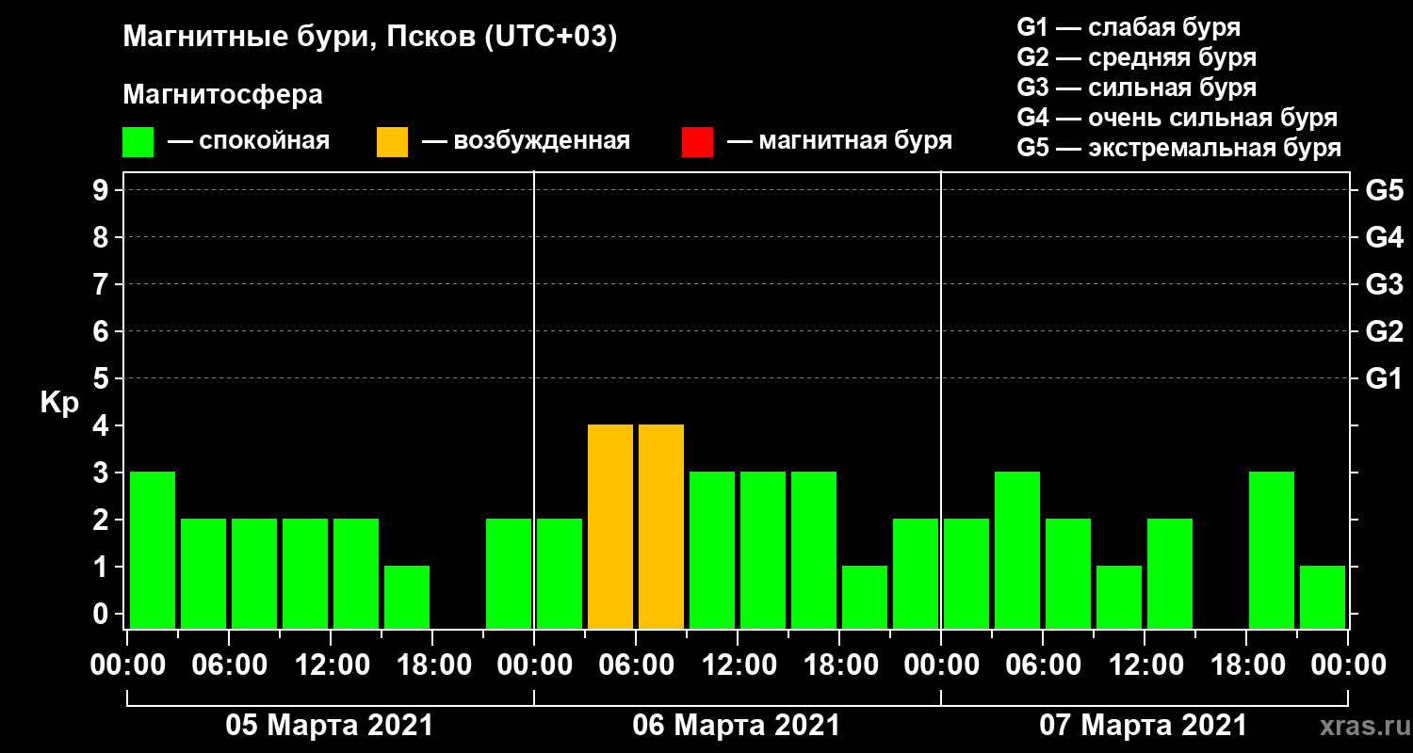This screenshot has height=753, width=1413.
Task: Click the "Kp" axis title
Action: tap(59, 402)
